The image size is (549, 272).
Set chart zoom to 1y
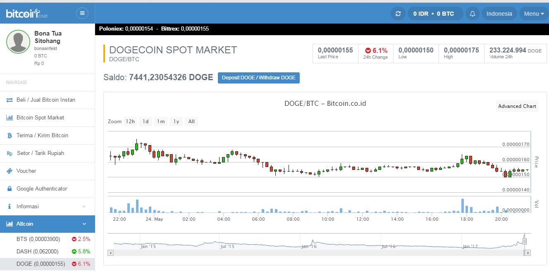tap(176, 122)
